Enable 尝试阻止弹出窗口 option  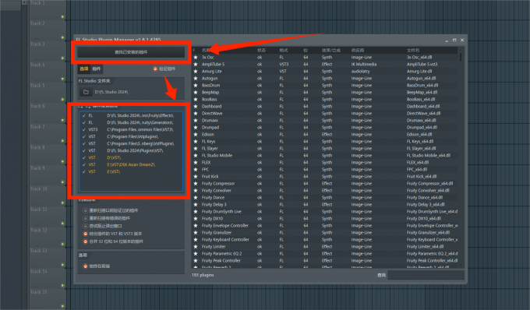tap(86, 226)
